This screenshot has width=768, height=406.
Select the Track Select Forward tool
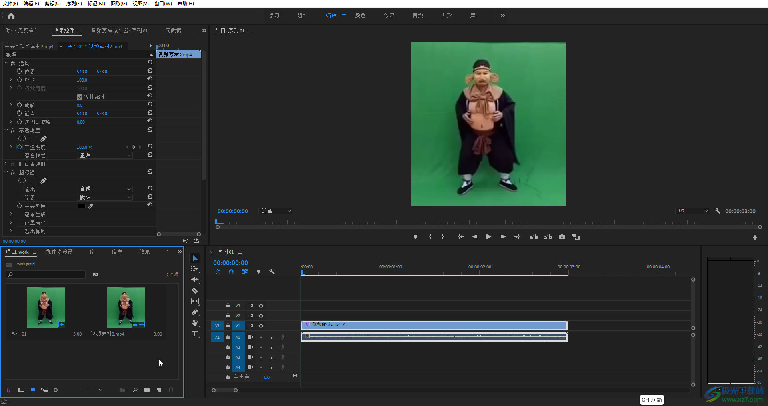coord(195,269)
